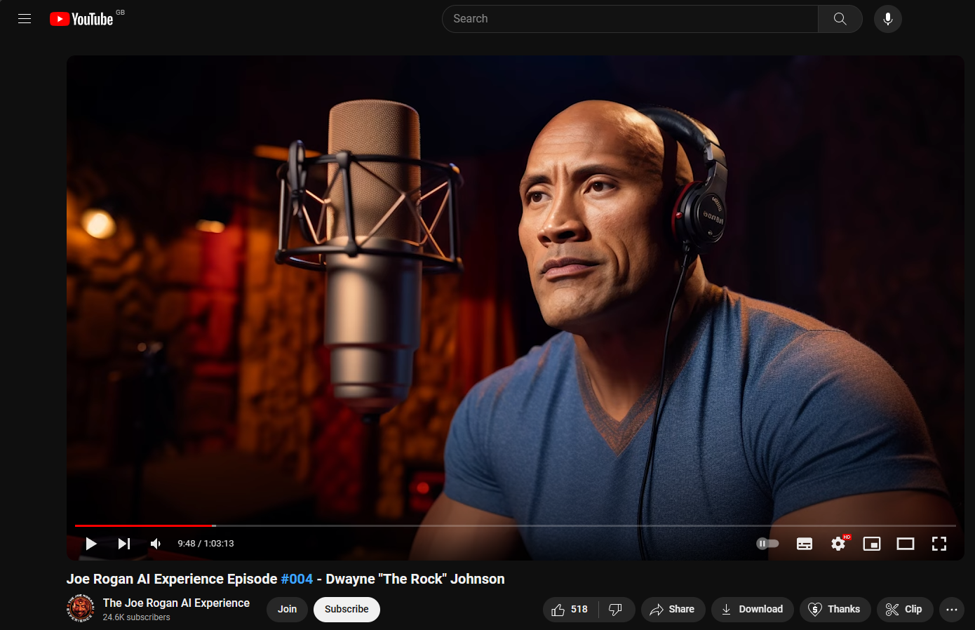The image size is (975, 630).
Task: Enable miniplayer mode
Action: [x=872, y=544]
